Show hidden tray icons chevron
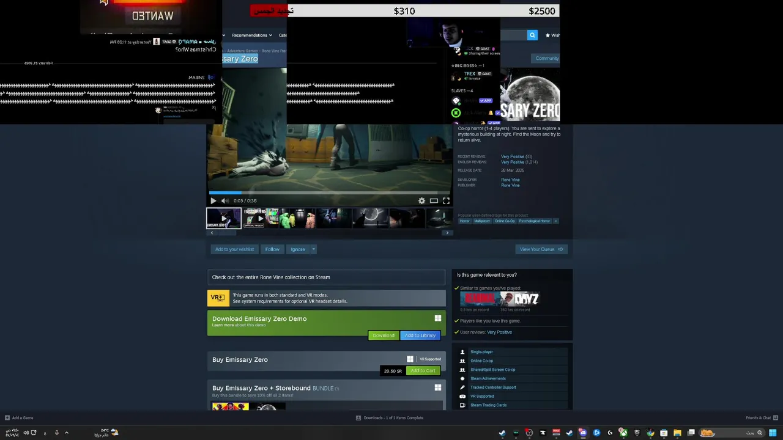Image resolution: width=783 pixels, height=440 pixels. click(x=67, y=433)
